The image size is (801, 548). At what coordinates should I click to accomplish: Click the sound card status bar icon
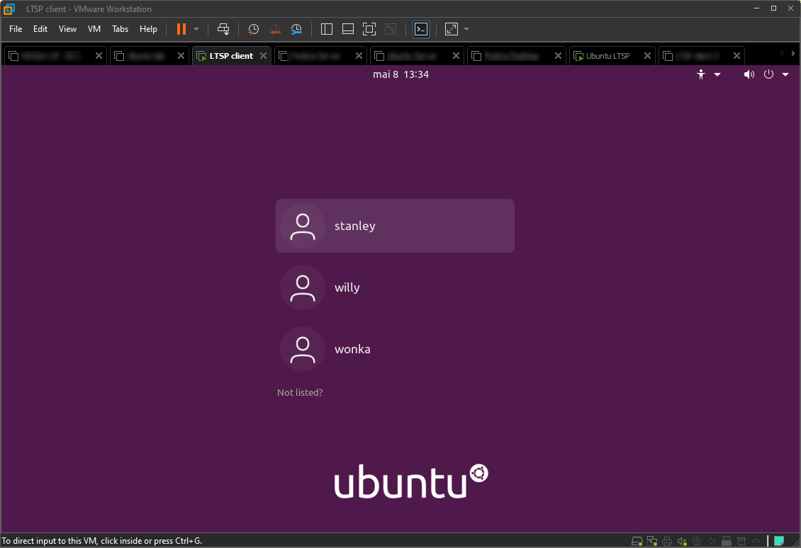(x=682, y=541)
